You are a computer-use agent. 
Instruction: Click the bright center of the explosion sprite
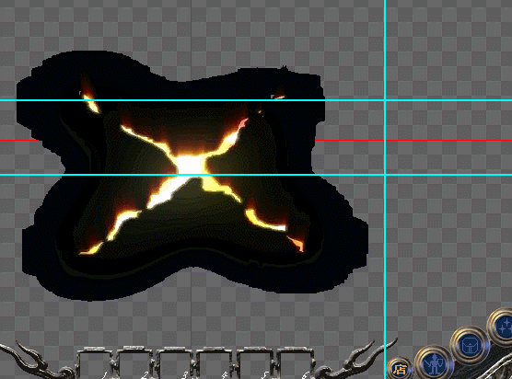pos(191,166)
